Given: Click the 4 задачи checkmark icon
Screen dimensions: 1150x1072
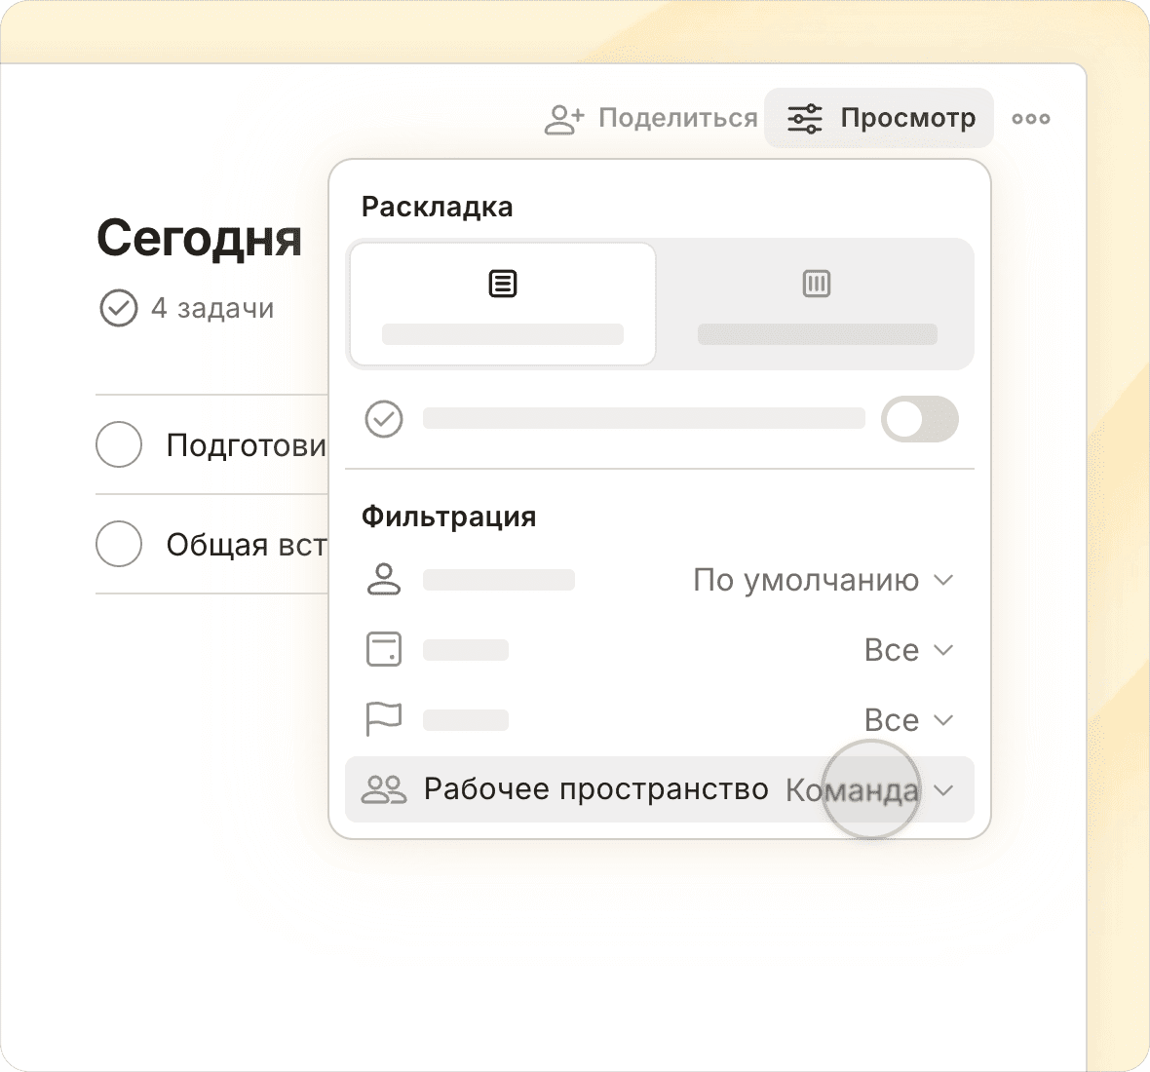Looking at the screenshot, I should tap(119, 309).
